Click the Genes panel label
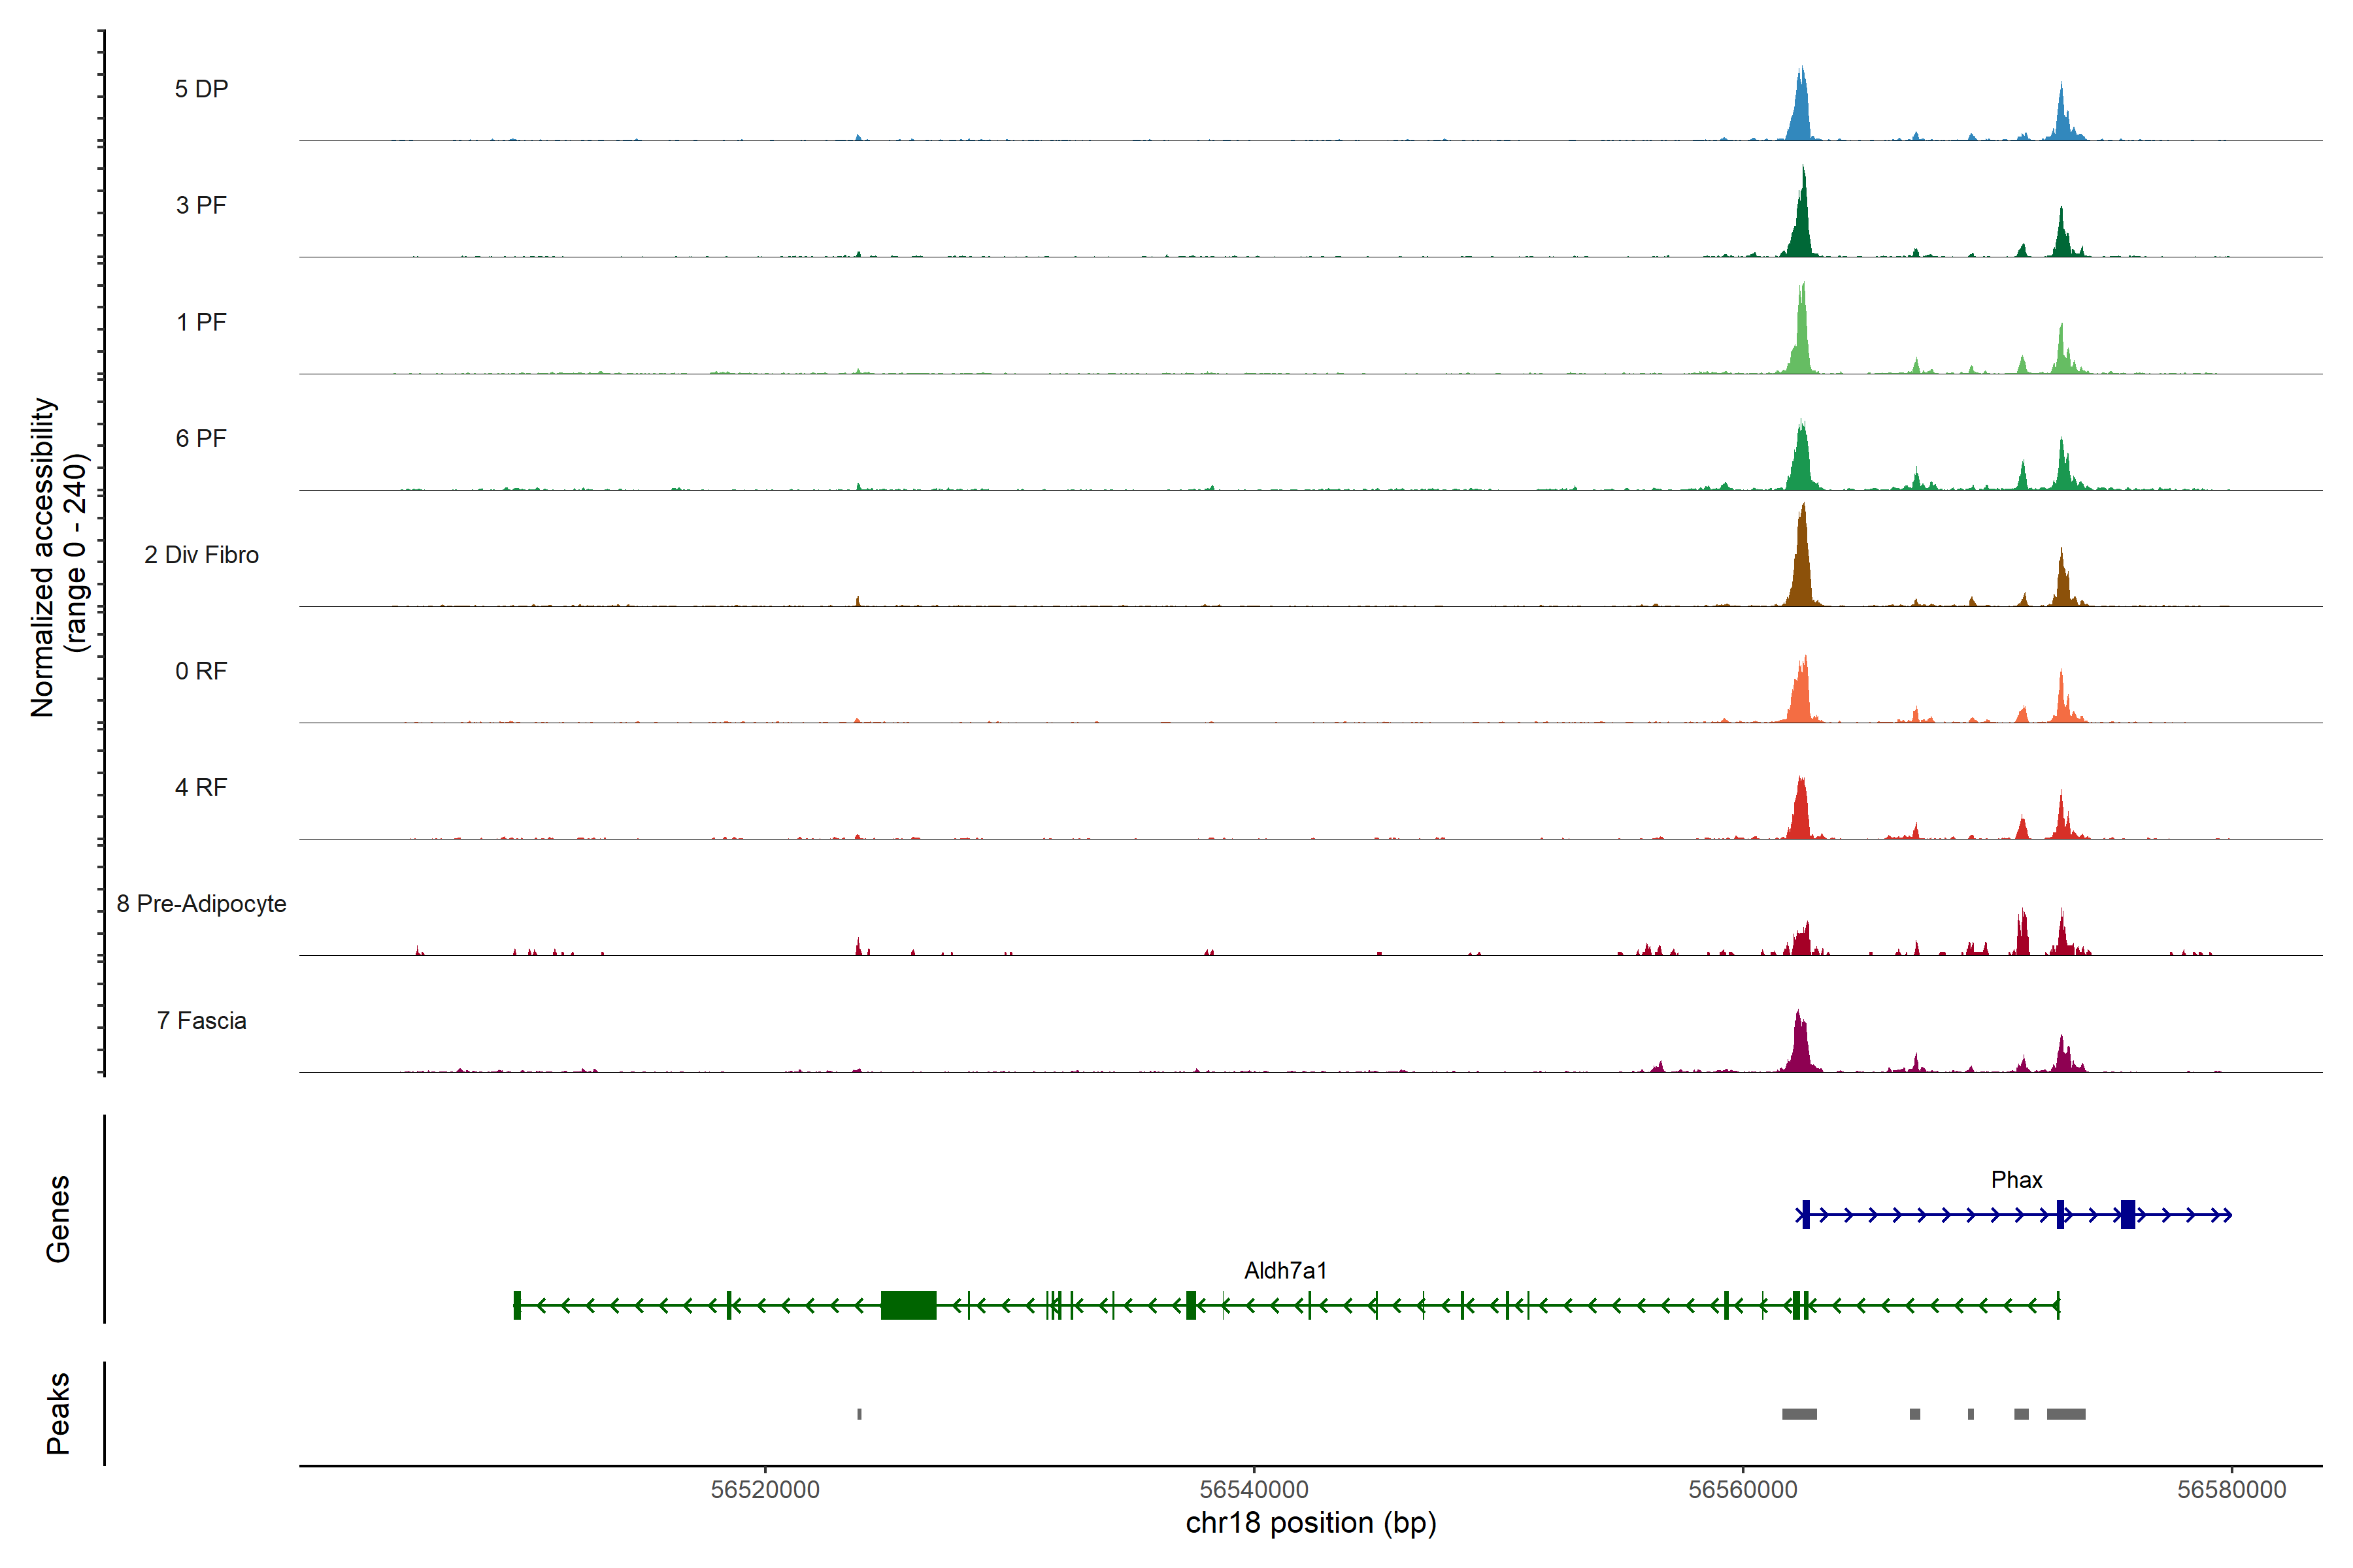This screenshot has width=2353, height=1568. point(58,1219)
